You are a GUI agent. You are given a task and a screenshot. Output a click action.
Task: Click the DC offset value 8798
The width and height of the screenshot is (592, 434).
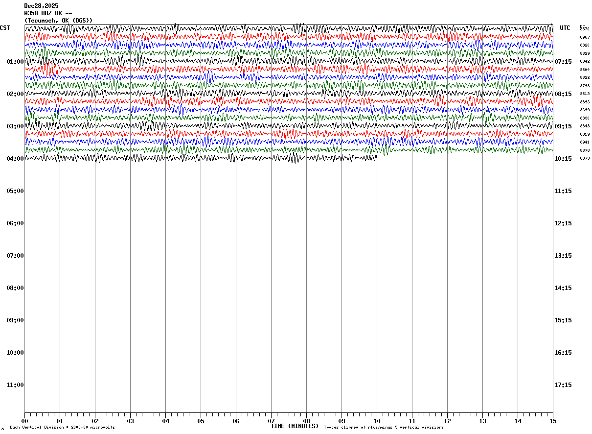click(585, 86)
